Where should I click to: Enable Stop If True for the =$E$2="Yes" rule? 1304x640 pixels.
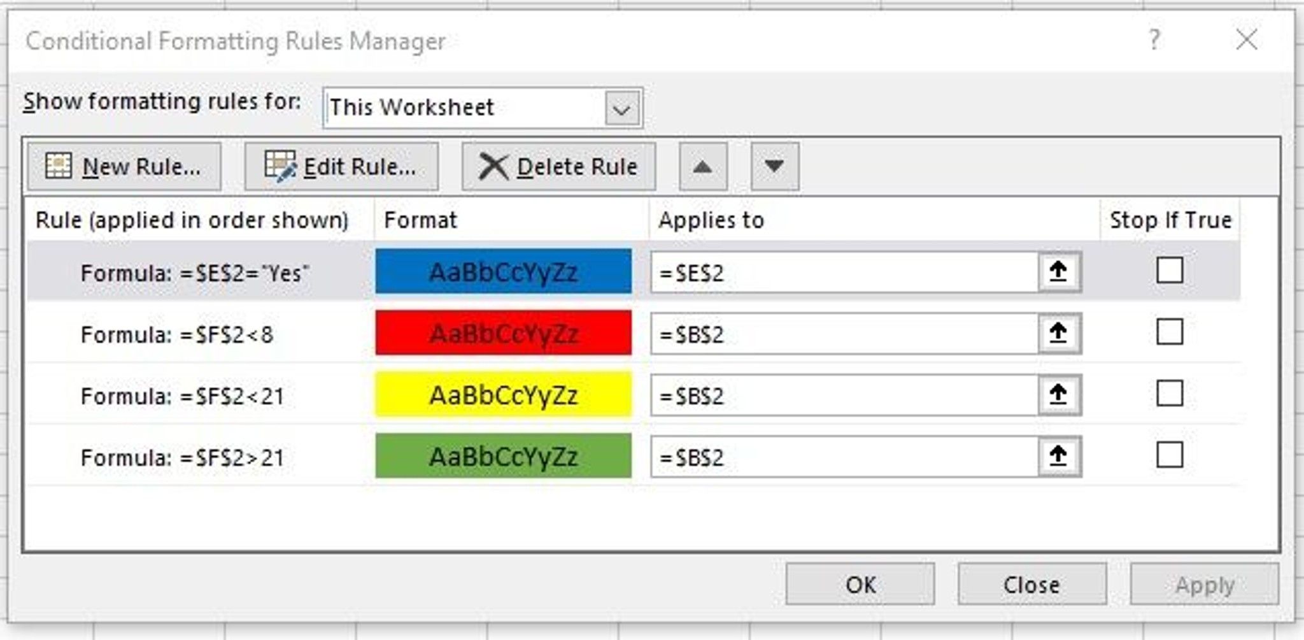1169,271
